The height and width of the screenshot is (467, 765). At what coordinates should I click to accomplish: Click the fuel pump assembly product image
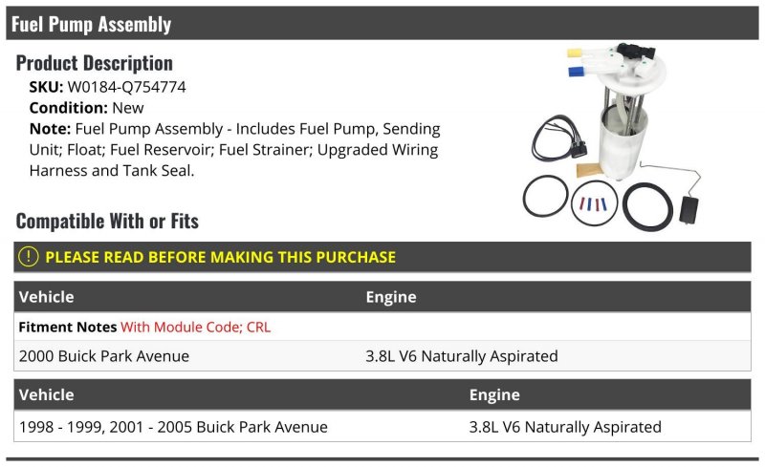pyautogui.click(x=613, y=136)
